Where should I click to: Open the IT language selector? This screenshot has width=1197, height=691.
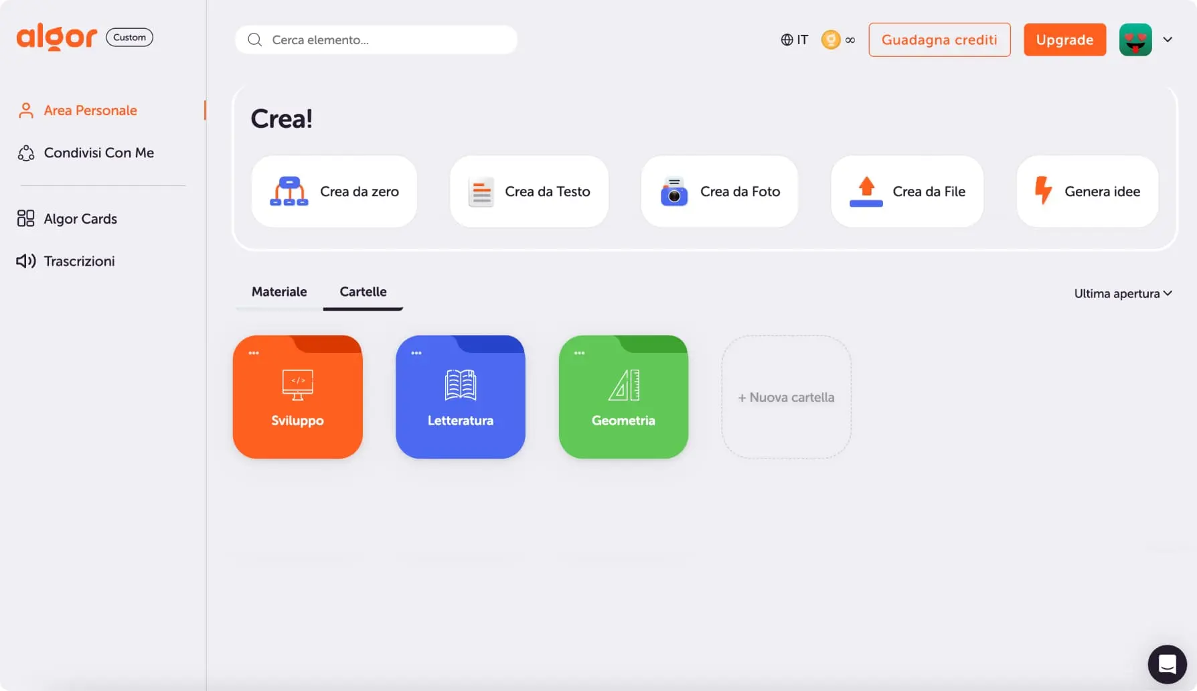(795, 40)
